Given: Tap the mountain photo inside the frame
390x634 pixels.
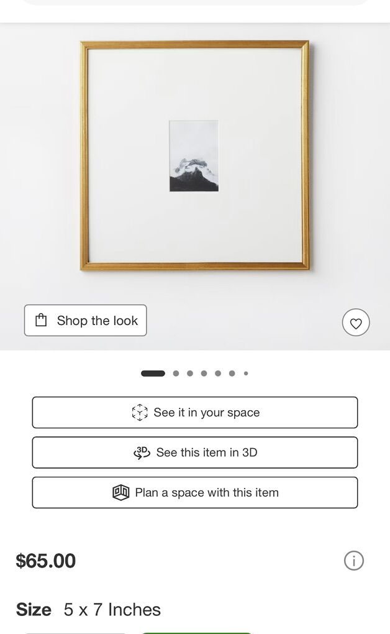Looking at the screenshot, I should coord(194,155).
